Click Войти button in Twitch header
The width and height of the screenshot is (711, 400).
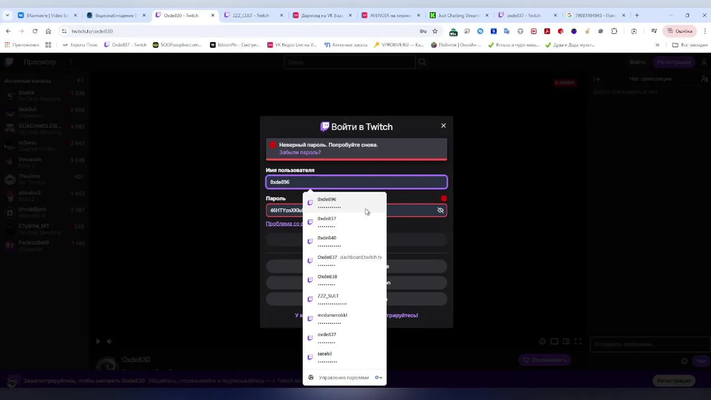637,62
